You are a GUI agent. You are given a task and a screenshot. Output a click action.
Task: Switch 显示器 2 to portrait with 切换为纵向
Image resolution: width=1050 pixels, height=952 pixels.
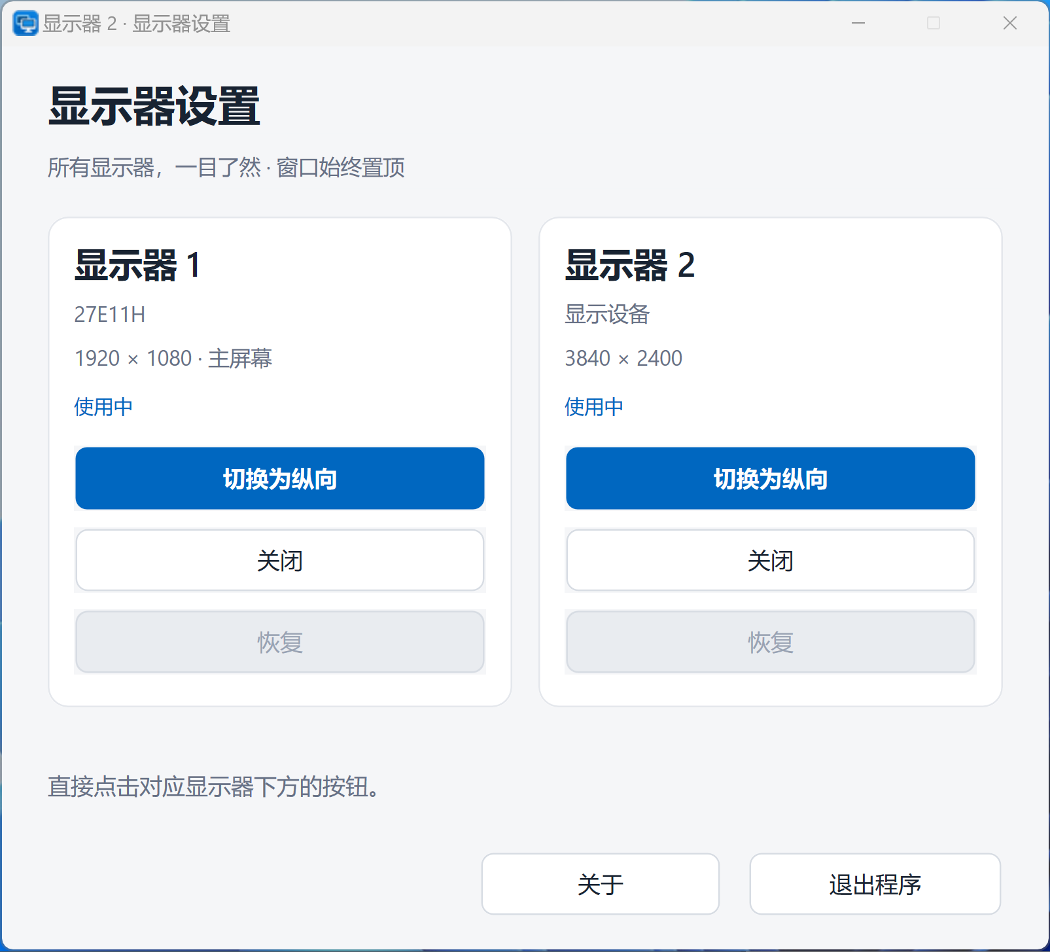(771, 478)
